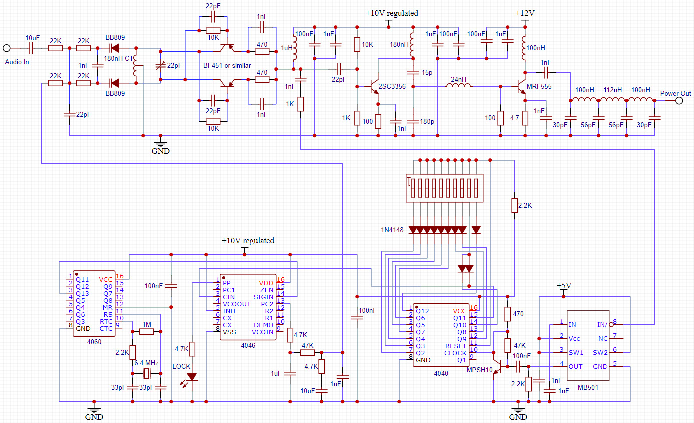This screenshot has width=694, height=423.
Task: Click the 10uF capacitor beside Audio In
Action: [x=30, y=48]
